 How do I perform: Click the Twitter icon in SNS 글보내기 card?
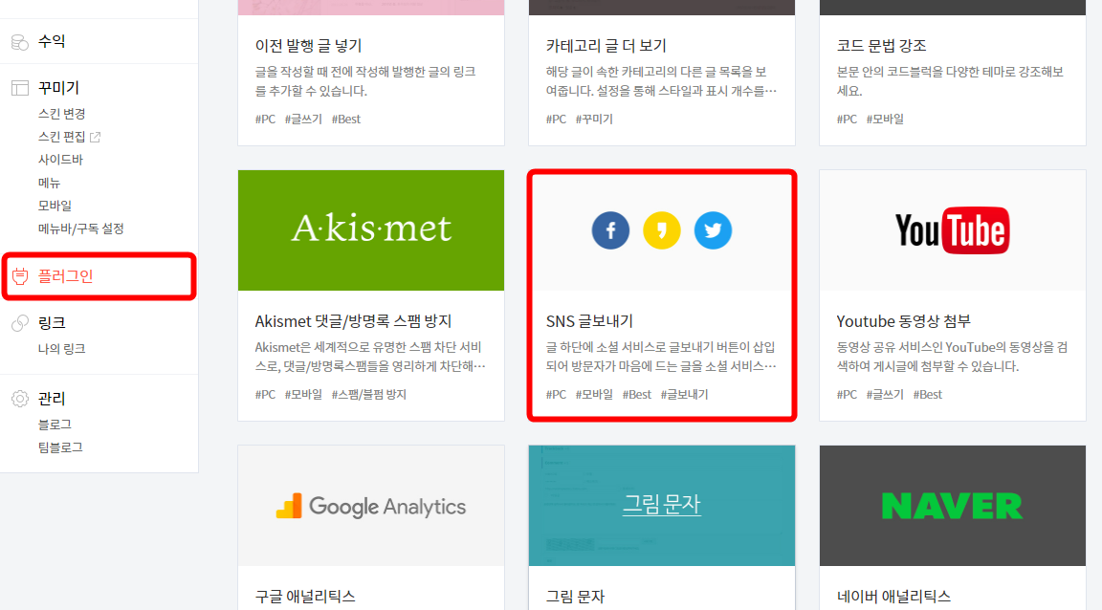point(713,229)
